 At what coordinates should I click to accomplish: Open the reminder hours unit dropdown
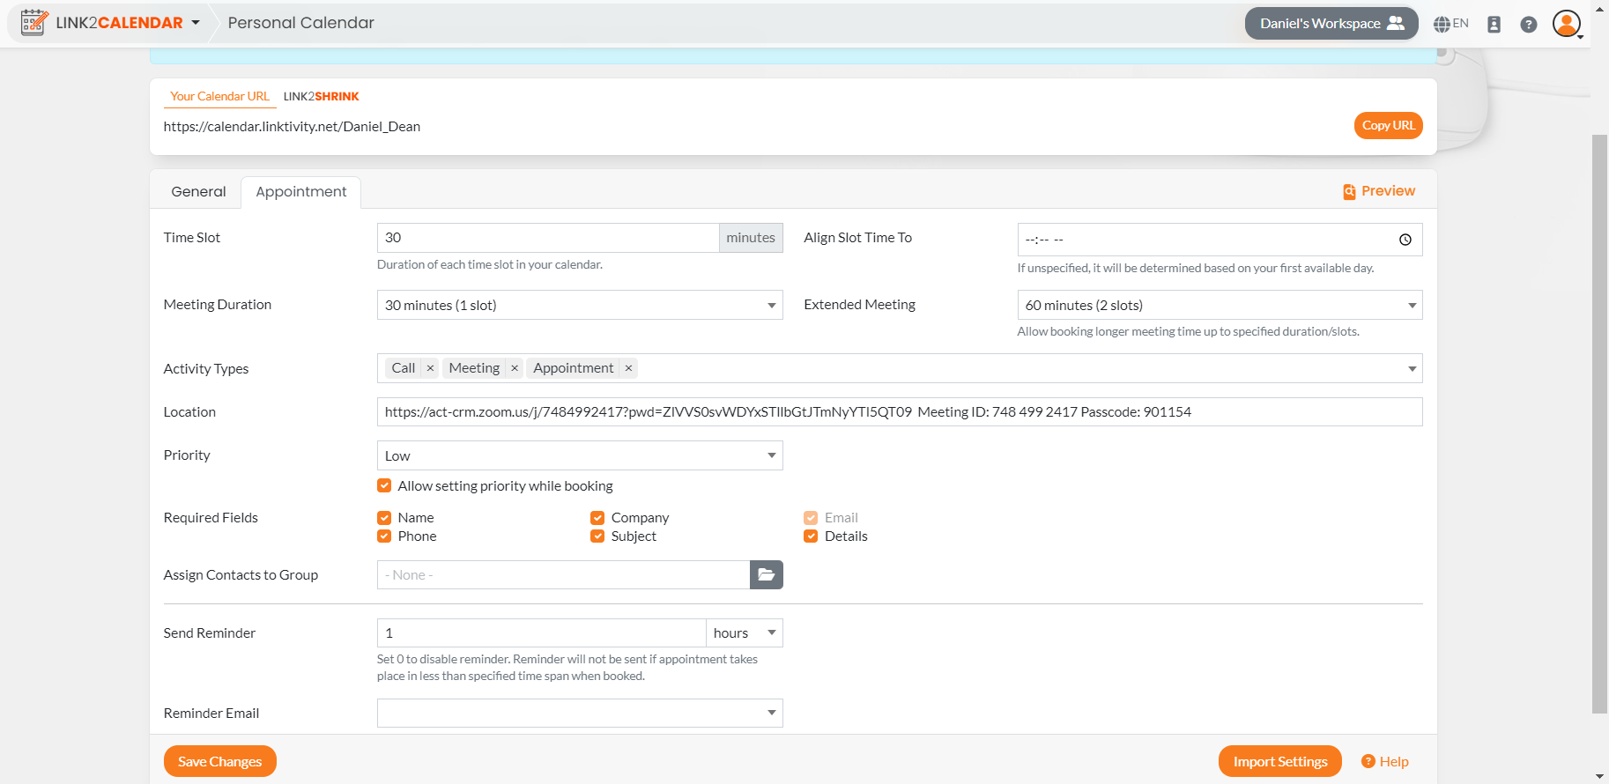click(x=745, y=633)
